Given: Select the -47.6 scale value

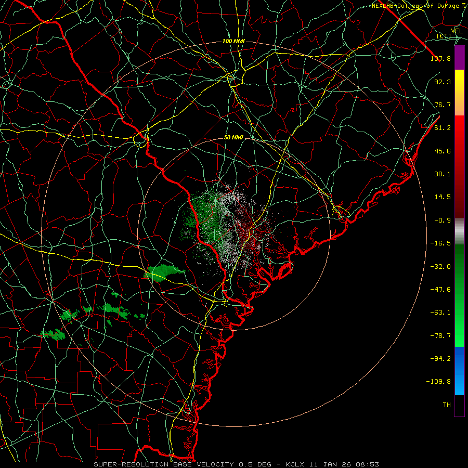Looking at the screenshot, I should pos(440,290).
